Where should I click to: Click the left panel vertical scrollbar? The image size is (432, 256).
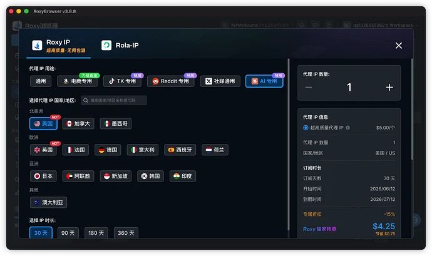[289, 145]
